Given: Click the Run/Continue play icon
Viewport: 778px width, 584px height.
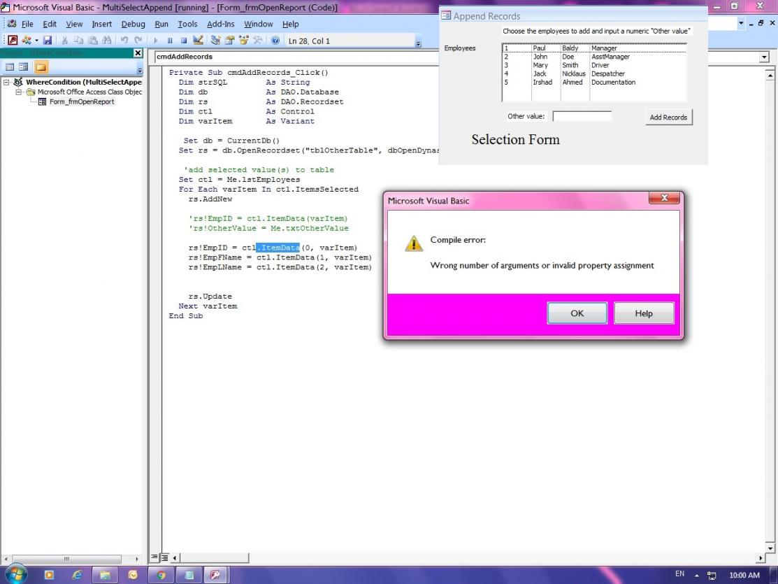Looking at the screenshot, I should [156, 41].
